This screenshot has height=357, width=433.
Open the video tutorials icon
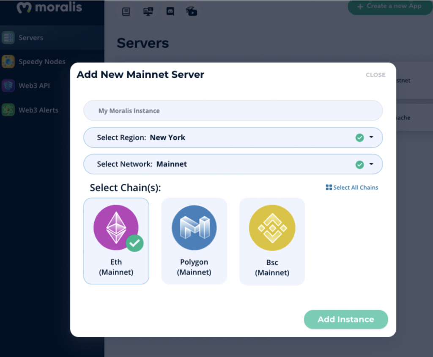[192, 11]
